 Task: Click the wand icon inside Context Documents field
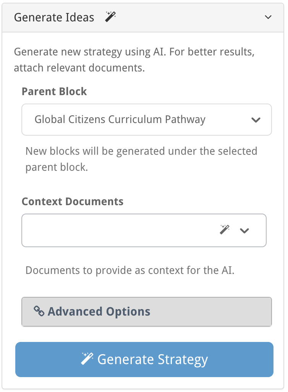pos(225,230)
